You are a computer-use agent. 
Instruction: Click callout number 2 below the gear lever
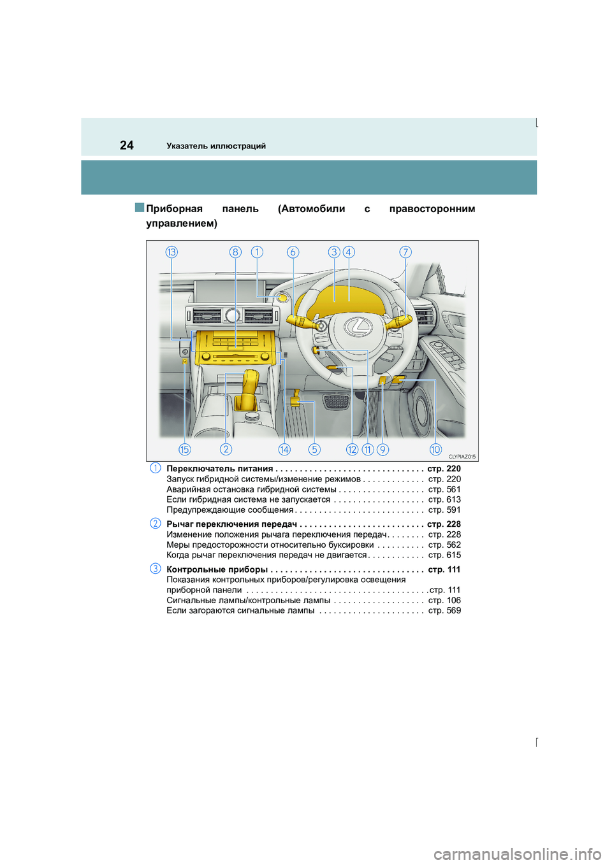coord(226,450)
